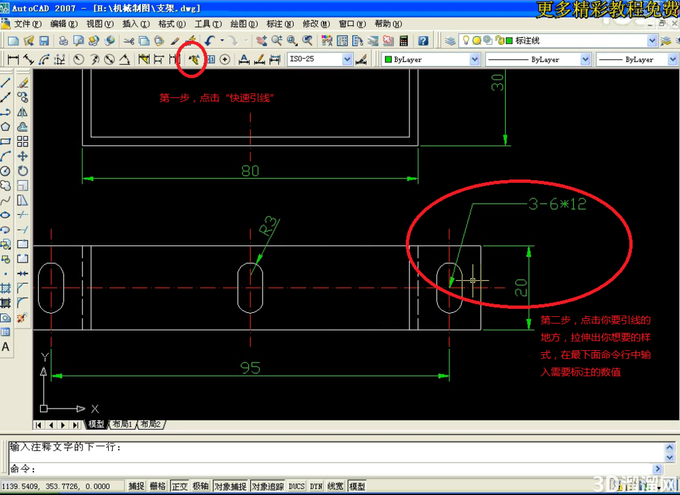Image resolution: width=680 pixels, height=495 pixels.
Task: Open the 编辑(E) menu
Action: 64,24
